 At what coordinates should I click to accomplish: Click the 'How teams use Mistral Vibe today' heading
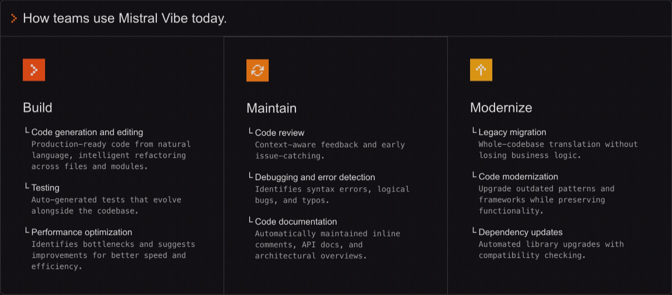125,18
